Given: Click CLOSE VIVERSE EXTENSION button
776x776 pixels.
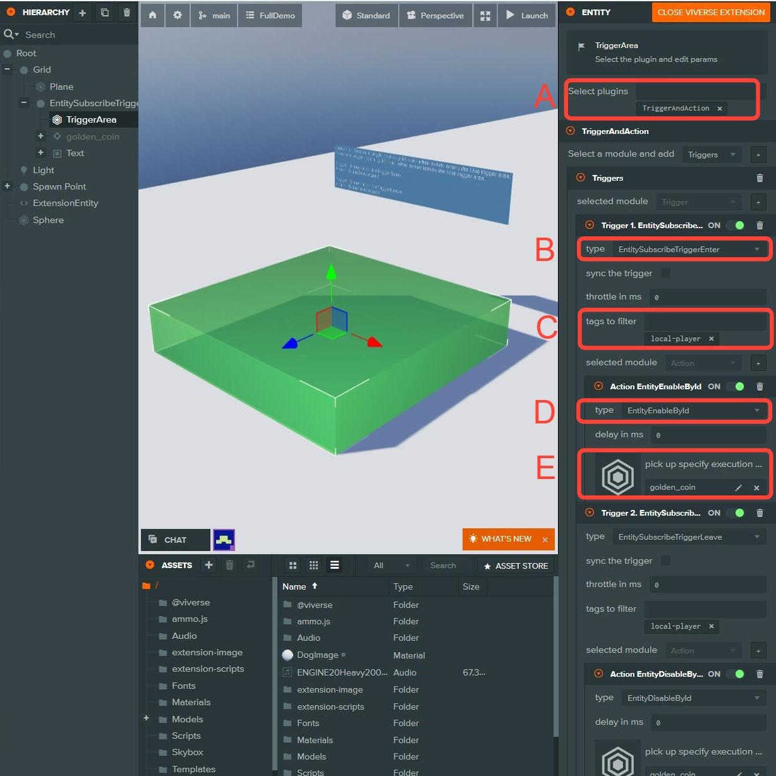Looking at the screenshot, I should (x=710, y=12).
